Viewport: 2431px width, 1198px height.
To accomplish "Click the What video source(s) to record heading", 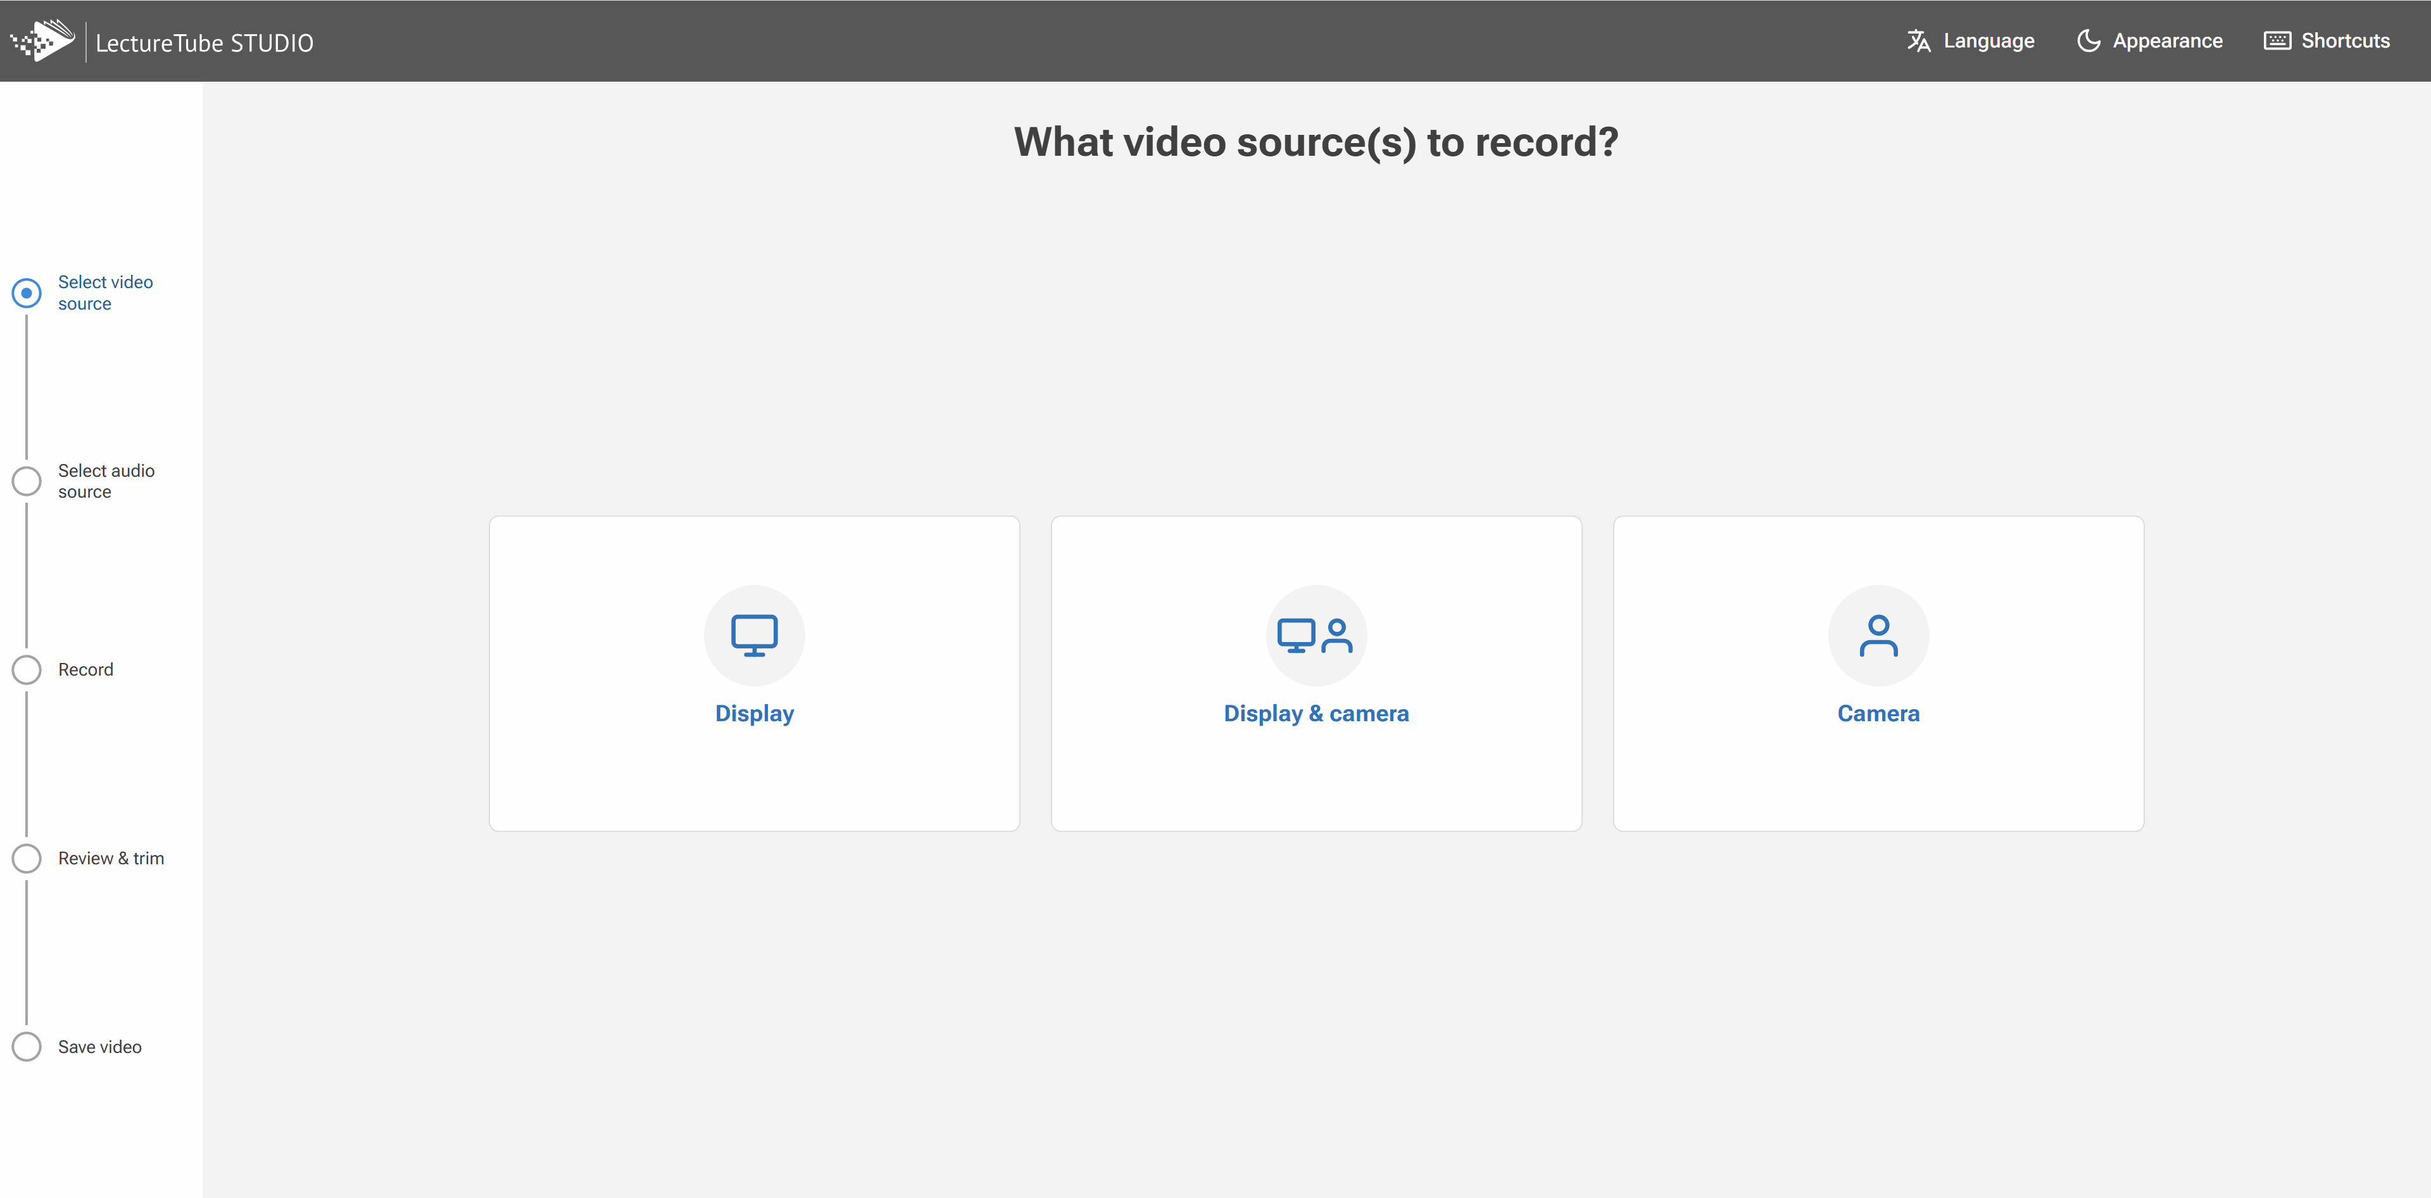I will point(1316,142).
